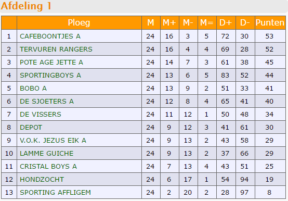Open the SPORTING AFFLIGEM team link
The width and height of the screenshot is (288, 201).
coord(55,193)
